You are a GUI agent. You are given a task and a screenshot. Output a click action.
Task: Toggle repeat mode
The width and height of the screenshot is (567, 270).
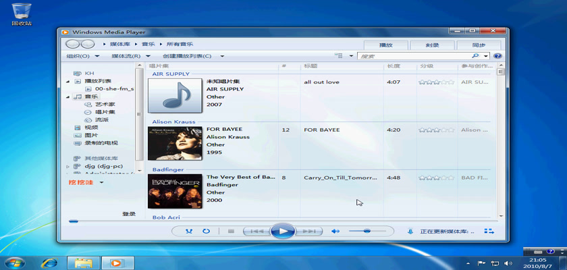tap(206, 231)
